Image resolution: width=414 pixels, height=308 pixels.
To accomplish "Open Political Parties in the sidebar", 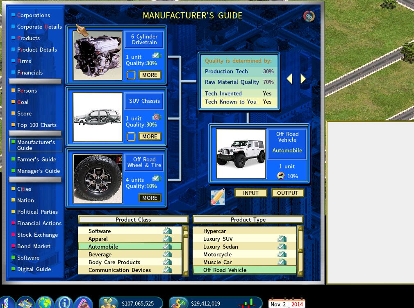I will tap(37, 212).
